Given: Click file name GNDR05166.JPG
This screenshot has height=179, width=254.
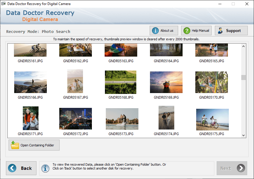Looking at the screenshot, I should (x=30, y=98).
